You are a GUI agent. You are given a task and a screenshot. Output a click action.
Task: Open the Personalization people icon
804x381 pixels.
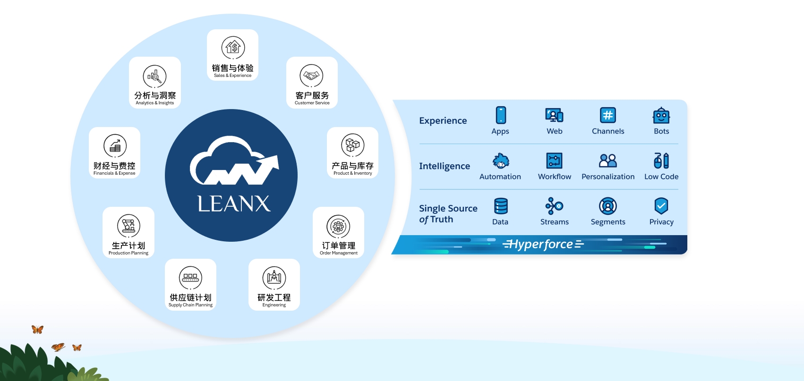[x=608, y=161]
